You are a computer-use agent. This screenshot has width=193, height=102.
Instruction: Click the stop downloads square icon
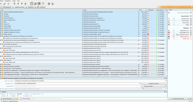tap(8, 4)
